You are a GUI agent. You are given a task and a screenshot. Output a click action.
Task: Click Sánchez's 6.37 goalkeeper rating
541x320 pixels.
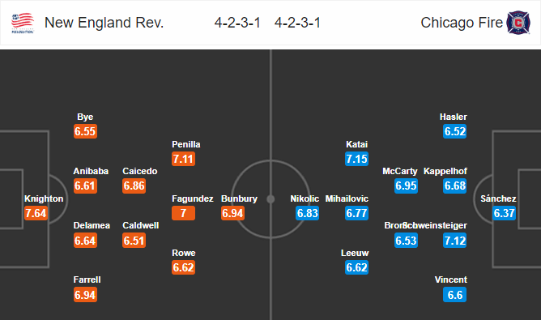pyautogui.click(x=504, y=213)
